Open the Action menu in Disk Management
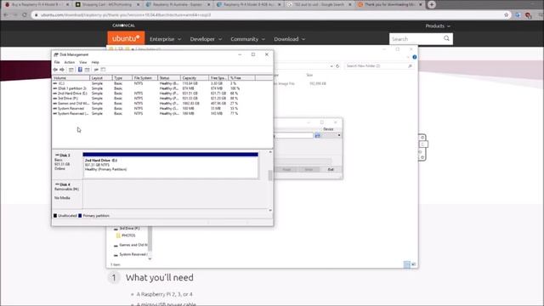Screen dimensions: 544x306 [70, 62]
